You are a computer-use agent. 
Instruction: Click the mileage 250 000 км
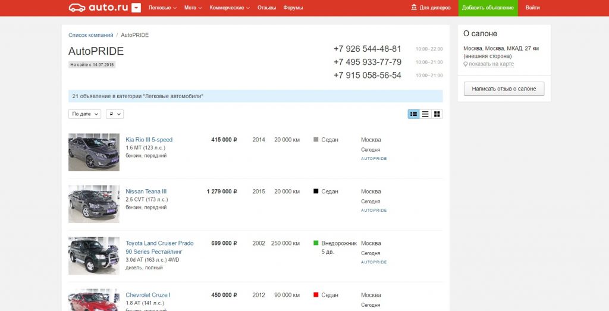(x=285, y=243)
